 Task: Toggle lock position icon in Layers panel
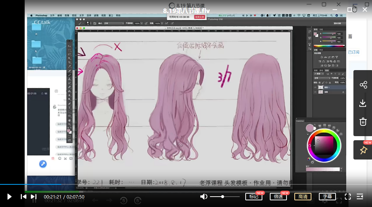326,82
